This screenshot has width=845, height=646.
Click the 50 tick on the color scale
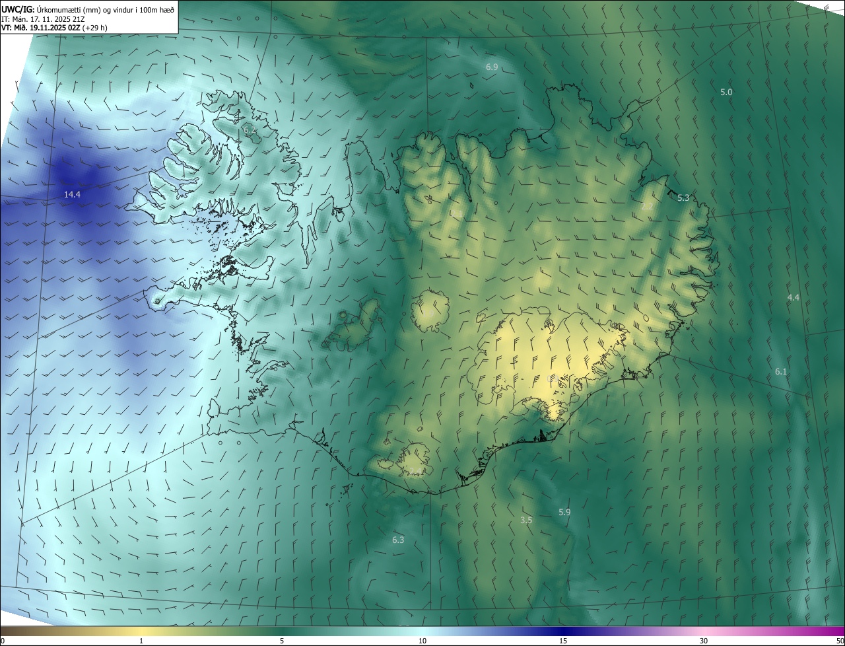point(840,641)
